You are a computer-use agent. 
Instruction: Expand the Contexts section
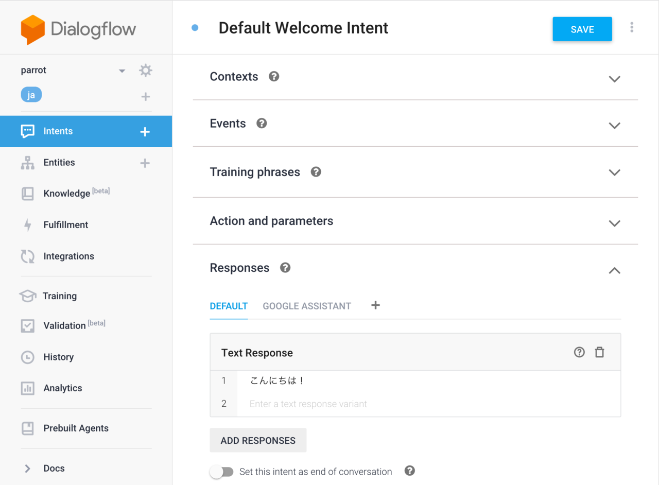click(614, 79)
